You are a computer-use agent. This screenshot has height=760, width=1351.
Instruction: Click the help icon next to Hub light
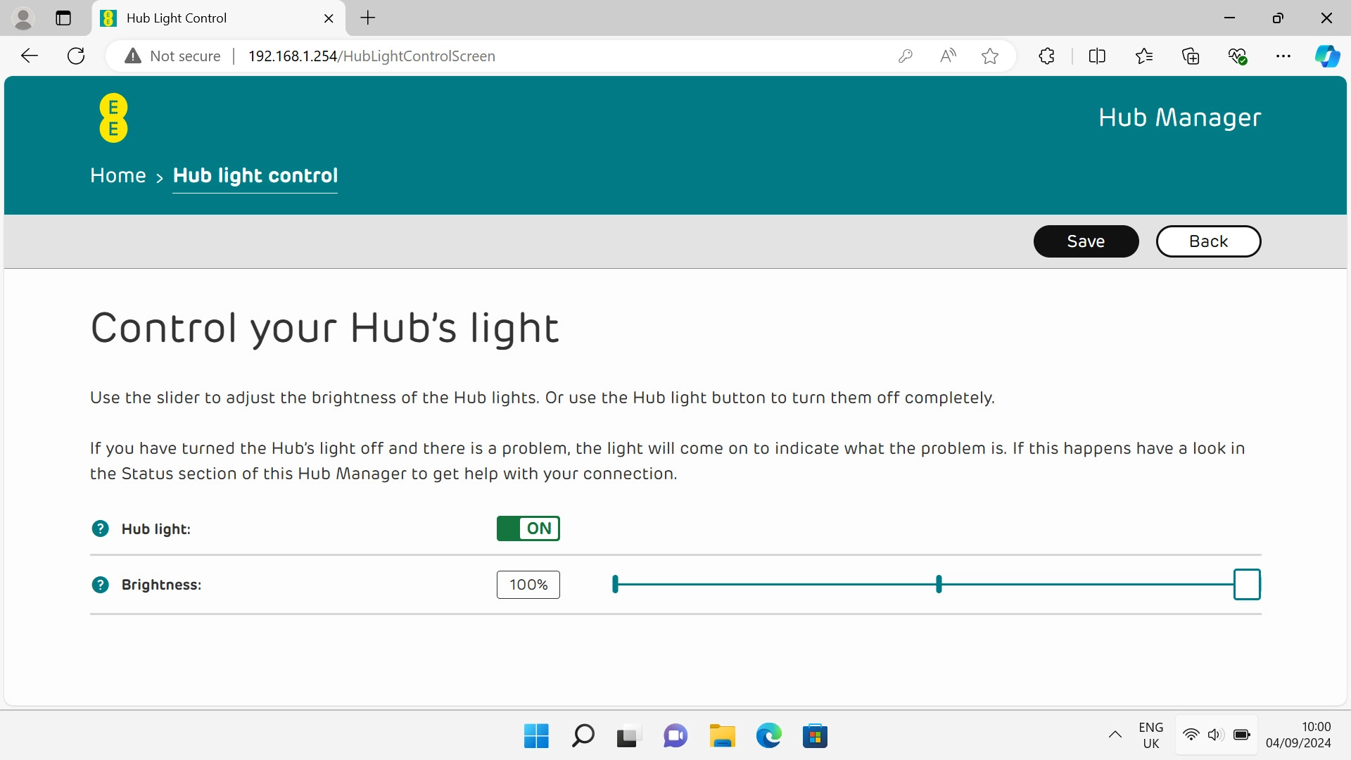coord(100,528)
